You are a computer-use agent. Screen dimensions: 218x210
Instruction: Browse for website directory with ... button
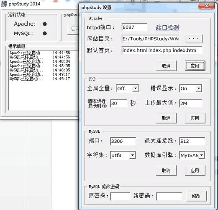pyautogui.click(x=194, y=39)
